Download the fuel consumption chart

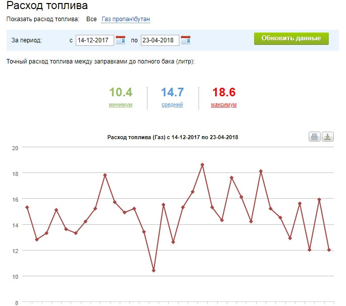[x=328, y=137]
